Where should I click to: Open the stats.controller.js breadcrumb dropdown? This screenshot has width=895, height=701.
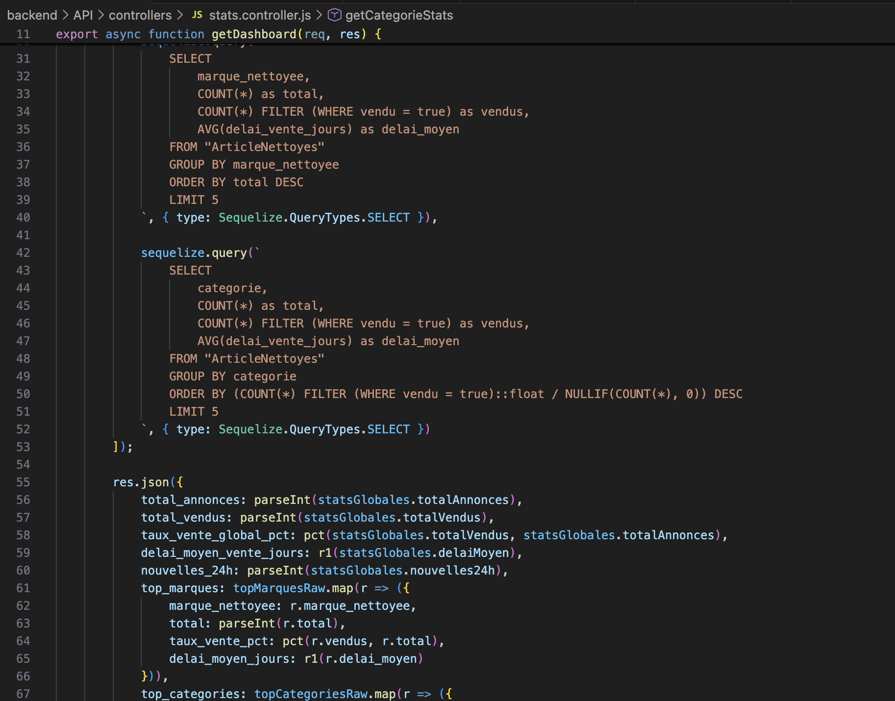(259, 15)
